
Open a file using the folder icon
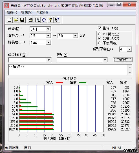16,20
